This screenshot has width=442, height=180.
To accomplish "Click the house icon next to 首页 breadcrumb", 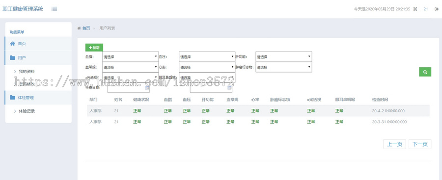I will point(79,28).
